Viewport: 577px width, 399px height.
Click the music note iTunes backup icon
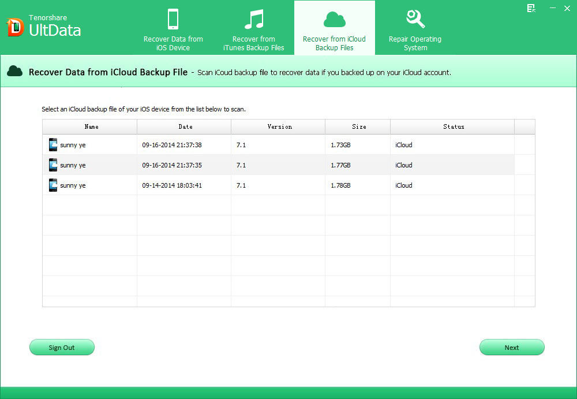[254, 19]
